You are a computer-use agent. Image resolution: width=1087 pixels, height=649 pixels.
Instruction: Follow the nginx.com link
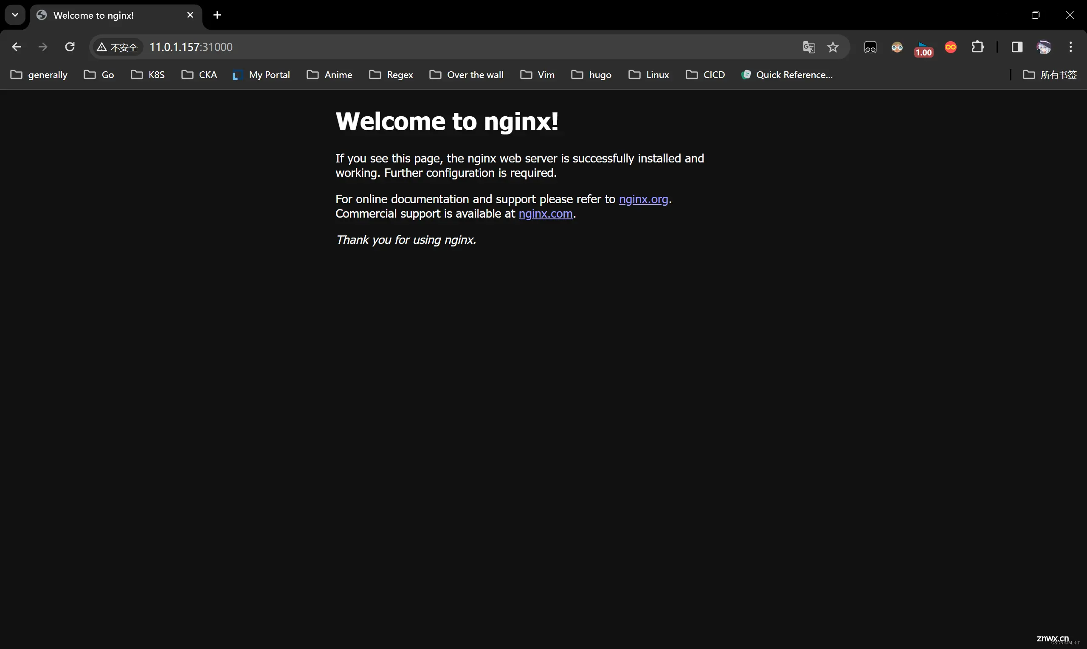546,213
